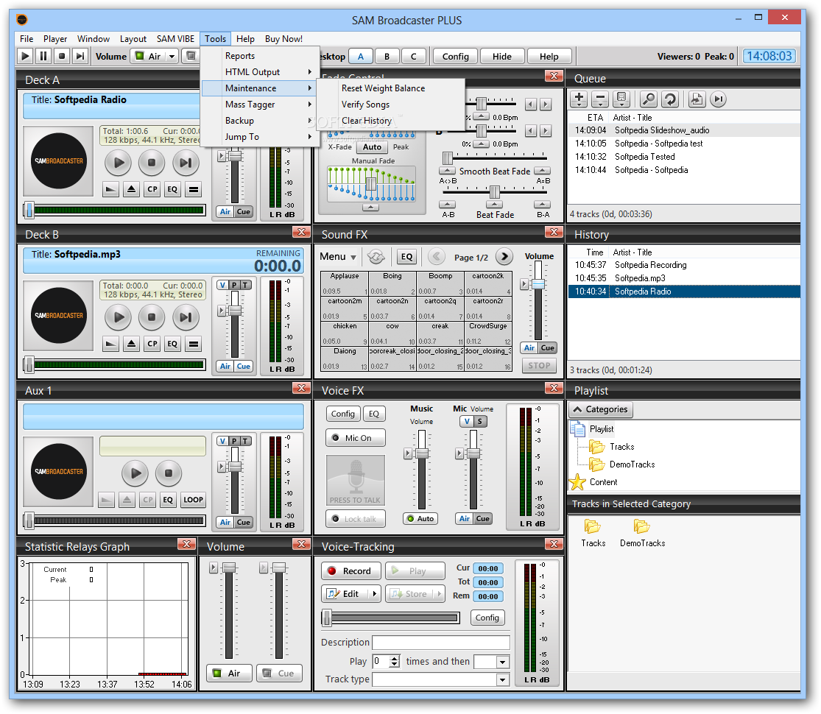The image size is (821, 714).
Task: Toggle Mic On in Voice FX
Action: [x=356, y=438]
